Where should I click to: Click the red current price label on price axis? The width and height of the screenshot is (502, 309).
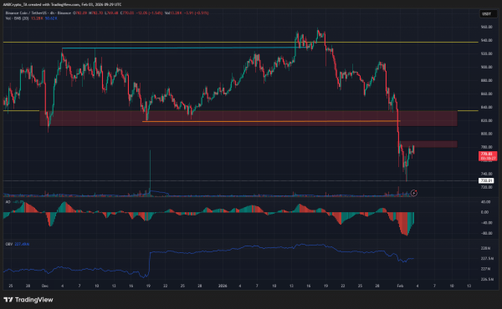pos(488,156)
